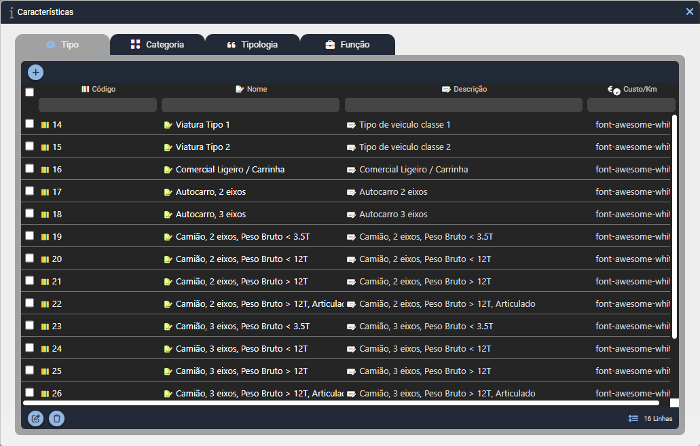Select name Camião, 3 eixos, Peso Bruto > 12T
This screenshot has width=700, height=446.
[x=242, y=371]
